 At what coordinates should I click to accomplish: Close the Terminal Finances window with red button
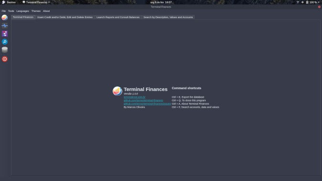click(x=319, y=7)
